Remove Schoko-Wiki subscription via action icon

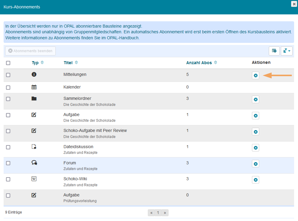(255, 180)
